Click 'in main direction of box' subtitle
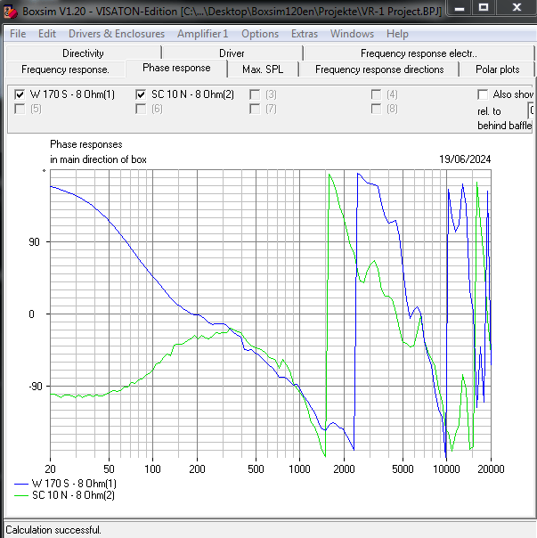 98,159
